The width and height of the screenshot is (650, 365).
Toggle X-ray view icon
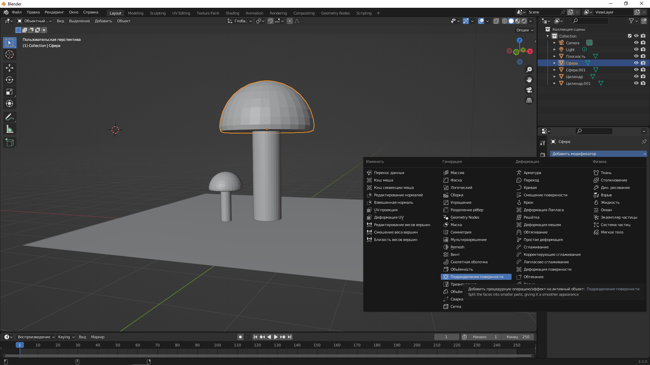pyautogui.click(x=496, y=21)
